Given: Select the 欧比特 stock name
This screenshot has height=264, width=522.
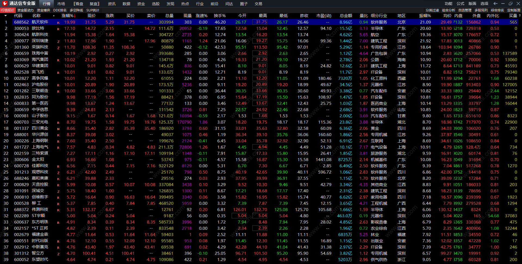Looking at the screenshot, I should (38, 28).
